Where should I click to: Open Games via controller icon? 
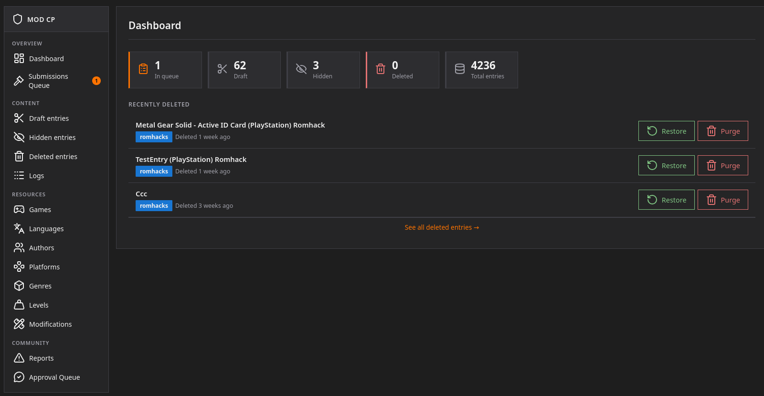[x=19, y=209]
